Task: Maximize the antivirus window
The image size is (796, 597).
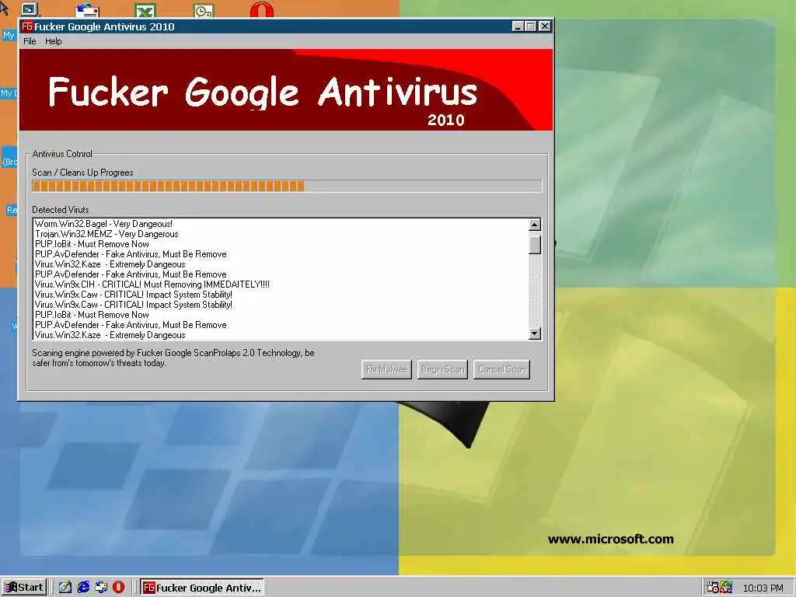Action: click(x=530, y=26)
